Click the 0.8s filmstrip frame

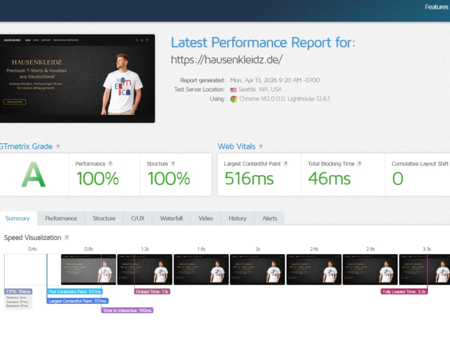(x=89, y=269)
